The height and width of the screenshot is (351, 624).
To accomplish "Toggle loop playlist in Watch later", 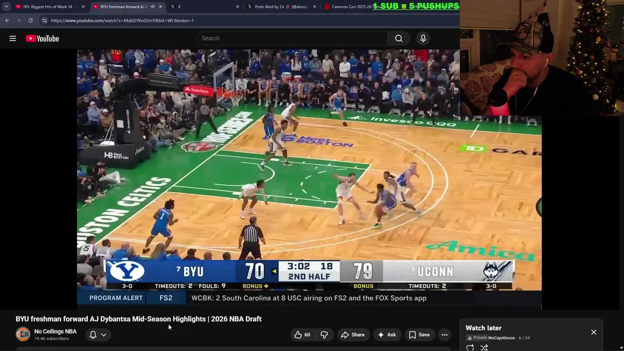I will pyautogui.click(x=470, y=348).
